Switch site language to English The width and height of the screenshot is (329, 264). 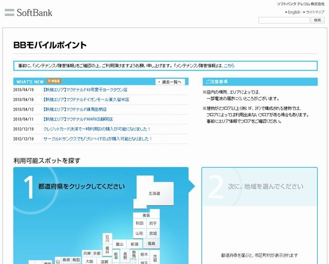point(293,12)
